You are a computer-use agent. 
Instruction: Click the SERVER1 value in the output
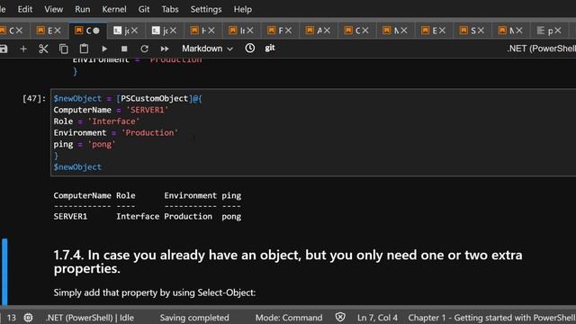[70, 216]
